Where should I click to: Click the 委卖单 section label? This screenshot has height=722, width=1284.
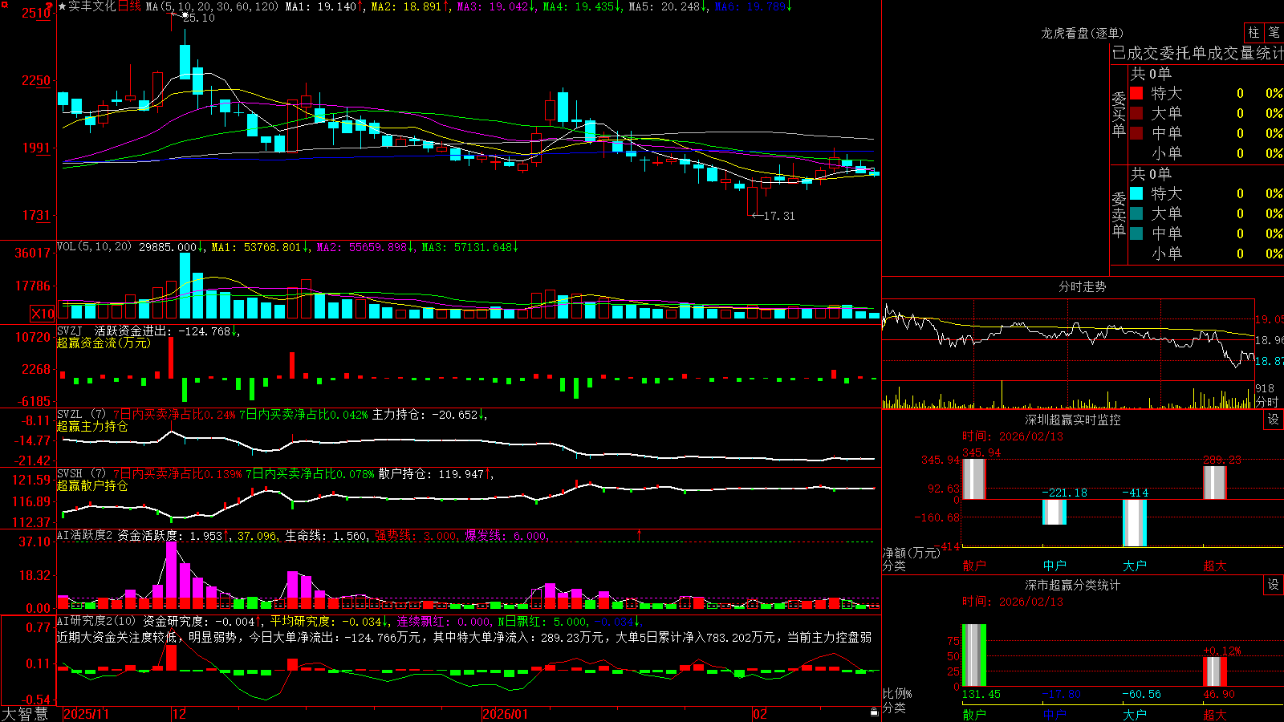(x=1119, y=215)
